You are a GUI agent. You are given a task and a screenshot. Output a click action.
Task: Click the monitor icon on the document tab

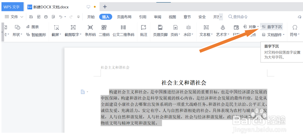pos(88,7)
